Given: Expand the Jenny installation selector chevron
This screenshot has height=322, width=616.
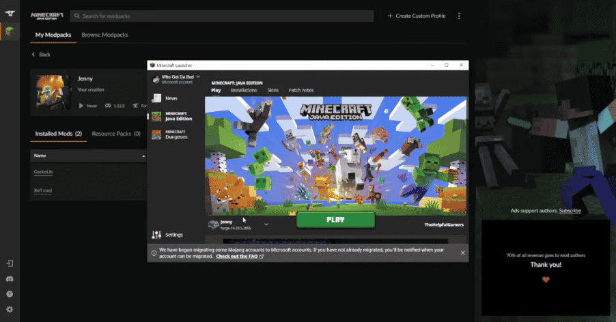Looking at the screenshot, I should pos(266,224).
